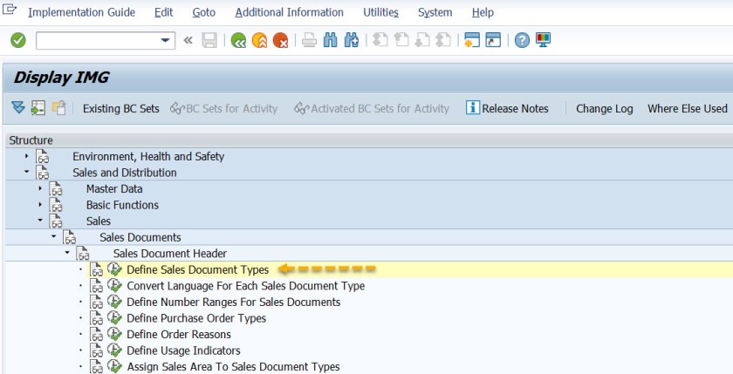Screen dimensions: 733x374
Task: Click the orange Exit icon
Action: pyautogui.click(x=259, y=41)
